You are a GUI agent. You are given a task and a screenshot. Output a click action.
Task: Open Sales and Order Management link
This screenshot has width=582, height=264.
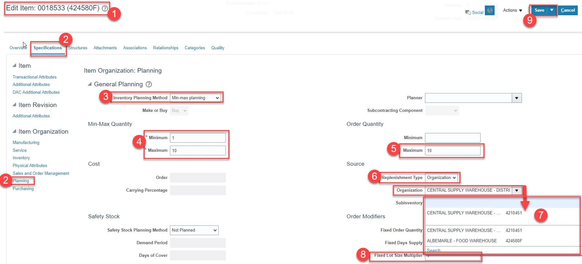(41, 174)
